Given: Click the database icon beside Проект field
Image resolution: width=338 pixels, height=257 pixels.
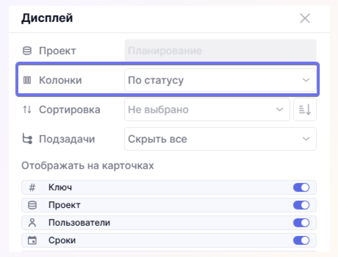Looking at the screenshot, I should pos(27,51).
